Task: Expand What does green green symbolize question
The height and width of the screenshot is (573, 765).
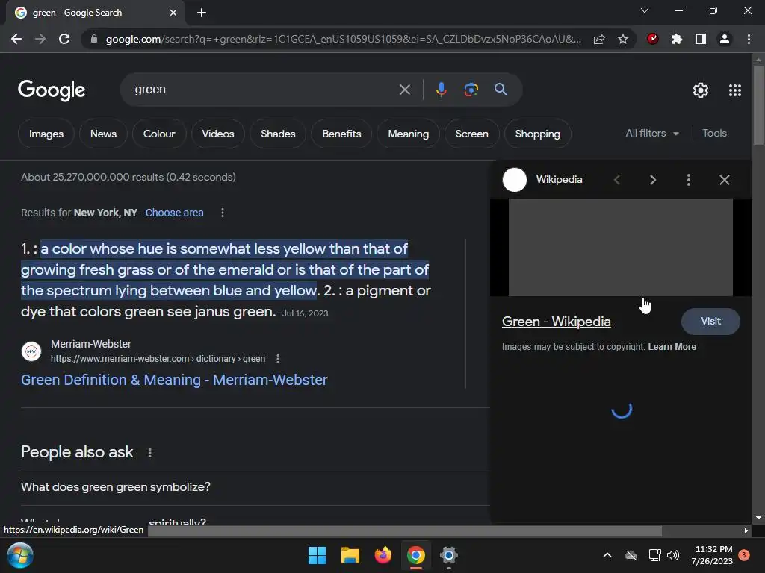Action: pos(255,486)
